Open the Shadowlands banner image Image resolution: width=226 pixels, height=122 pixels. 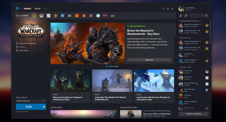[x=87, y=43]
